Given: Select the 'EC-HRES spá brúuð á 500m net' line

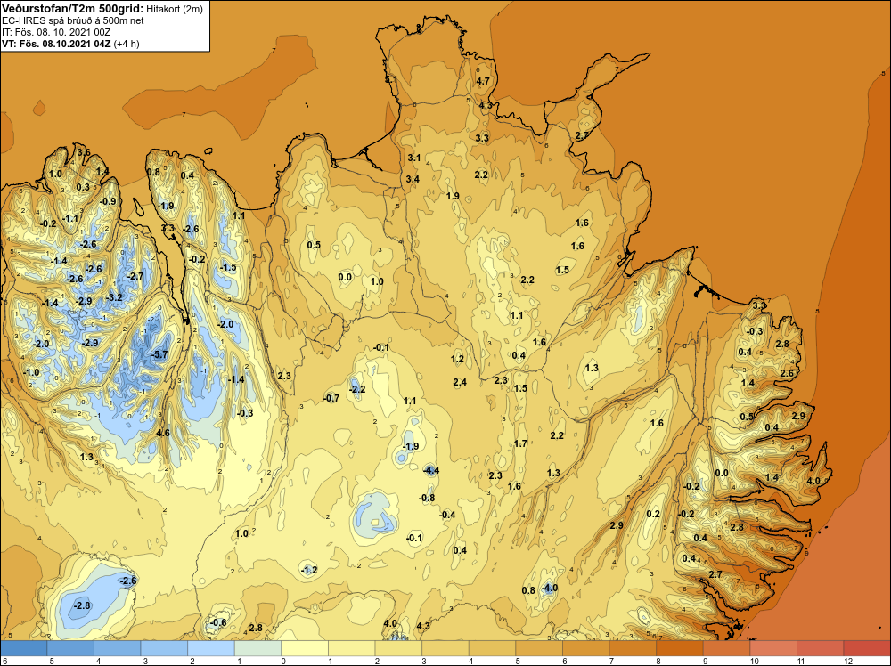Looking at the screenshot, I should (73, 20).
